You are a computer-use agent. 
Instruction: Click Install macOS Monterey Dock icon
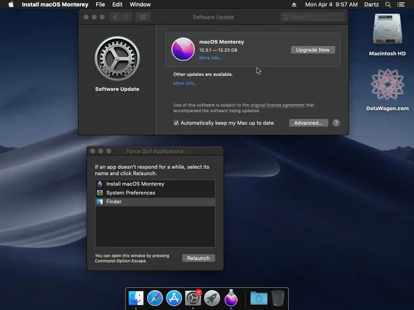pos(231,298)
